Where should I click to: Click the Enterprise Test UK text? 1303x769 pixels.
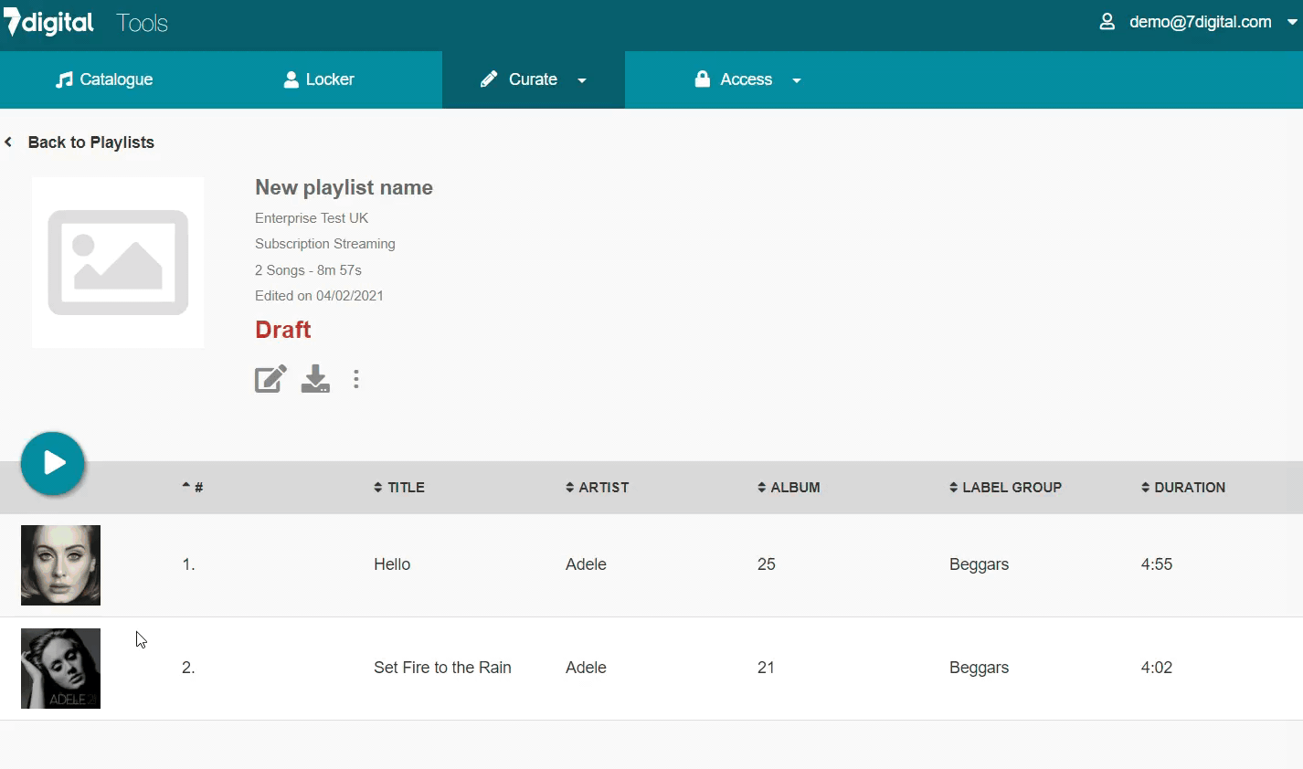tap(312, 218)
